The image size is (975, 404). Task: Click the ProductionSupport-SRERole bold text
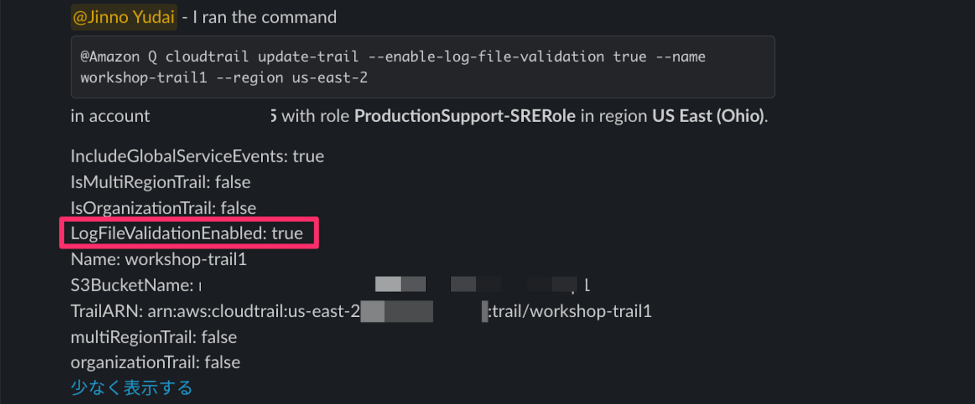coord(465,116)
